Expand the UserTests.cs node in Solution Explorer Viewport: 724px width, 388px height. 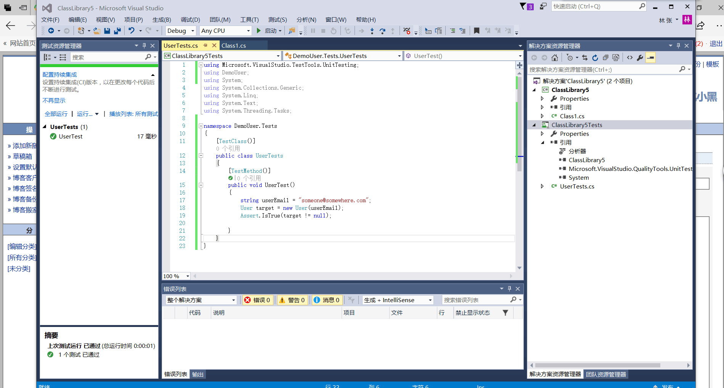[542, 187]
